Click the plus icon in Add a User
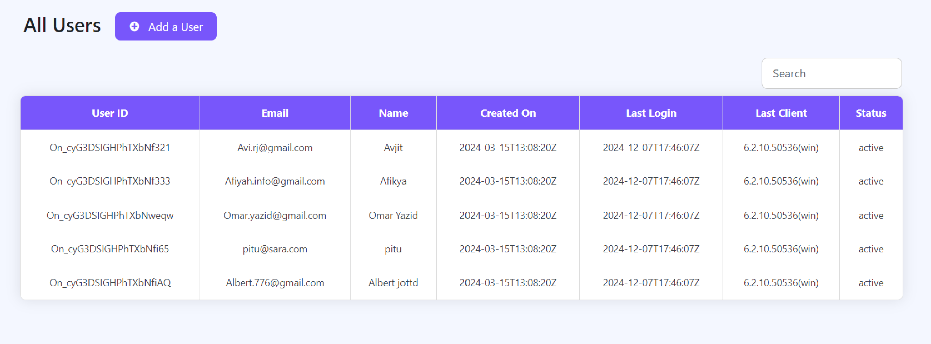 pos(134,26)
